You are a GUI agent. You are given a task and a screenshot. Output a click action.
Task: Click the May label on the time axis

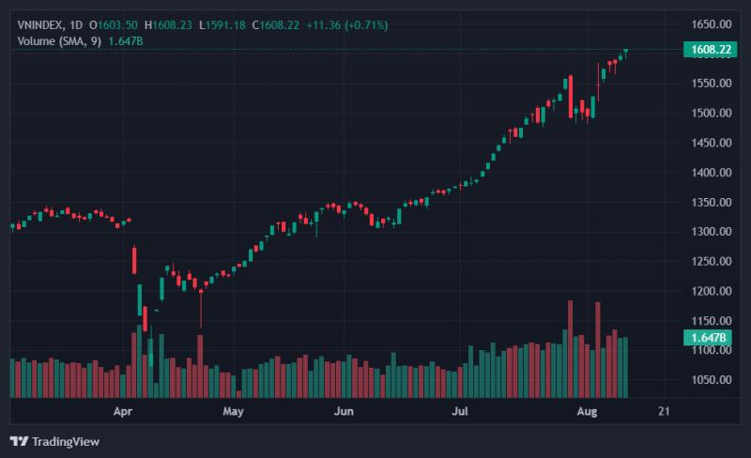coord(233,411)
